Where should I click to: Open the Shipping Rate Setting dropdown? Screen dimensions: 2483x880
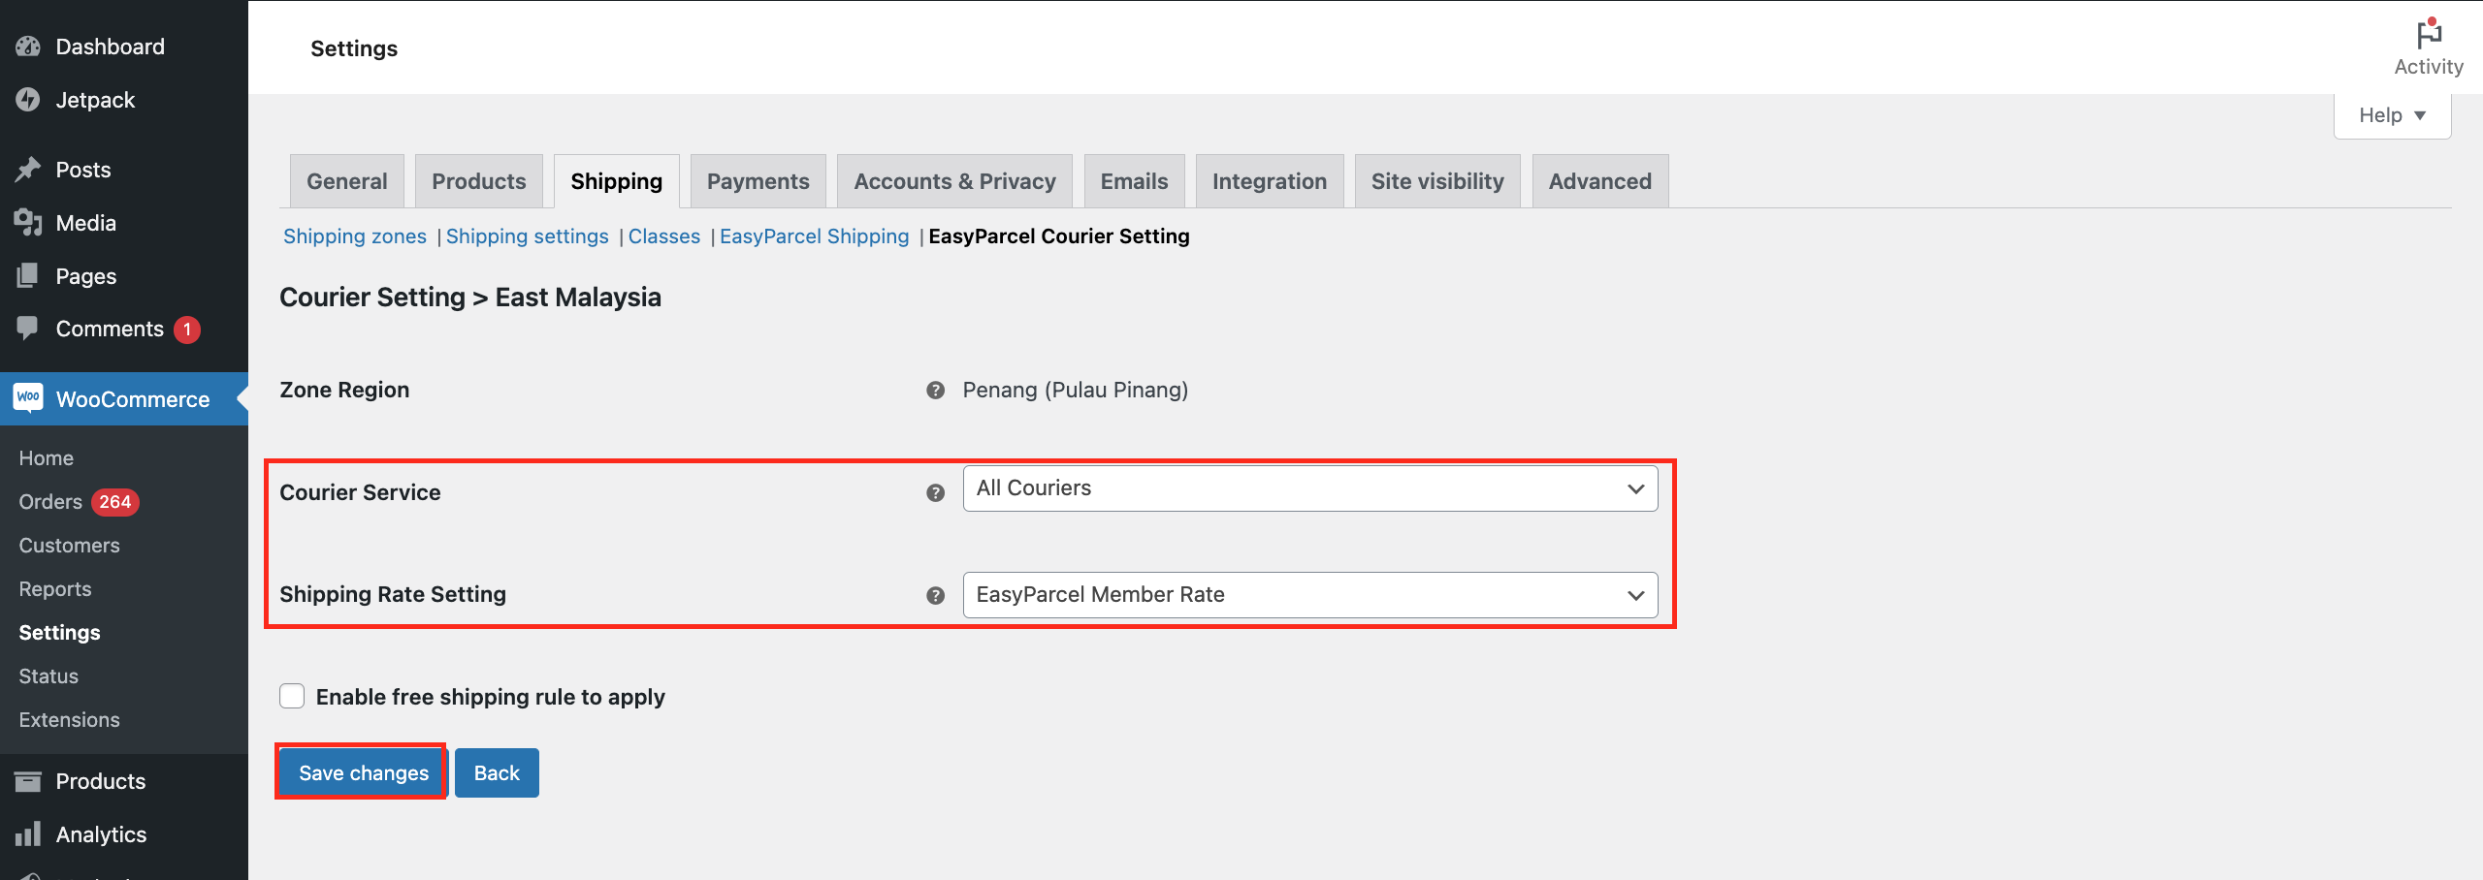coord(1310,595)
